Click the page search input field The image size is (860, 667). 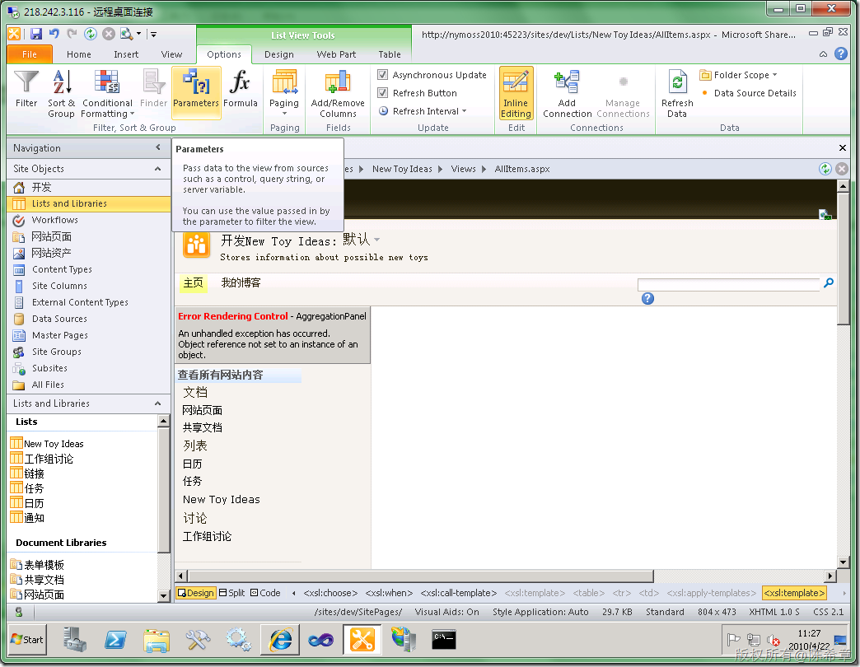coord(728,284)
